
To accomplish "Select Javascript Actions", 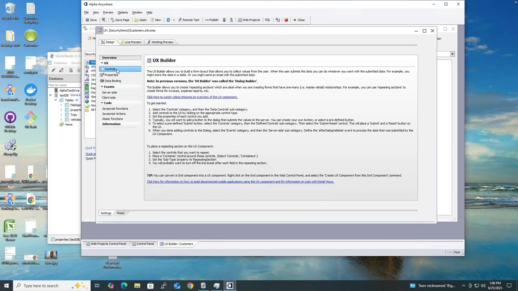I will [114, 114].
